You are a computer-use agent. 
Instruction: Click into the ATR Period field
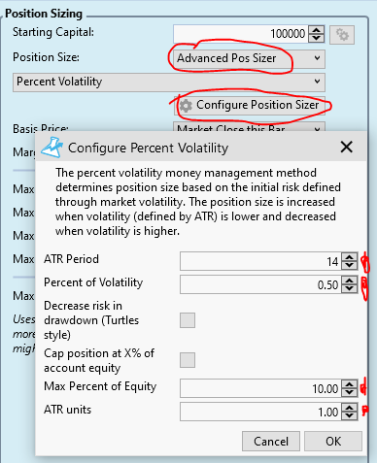pos(260,261)
